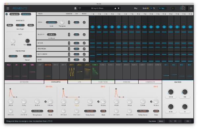This screenshot has width=198, height=129.
Task: Click the Regen button
Action: pyautogui.click(x=10, y=25)
